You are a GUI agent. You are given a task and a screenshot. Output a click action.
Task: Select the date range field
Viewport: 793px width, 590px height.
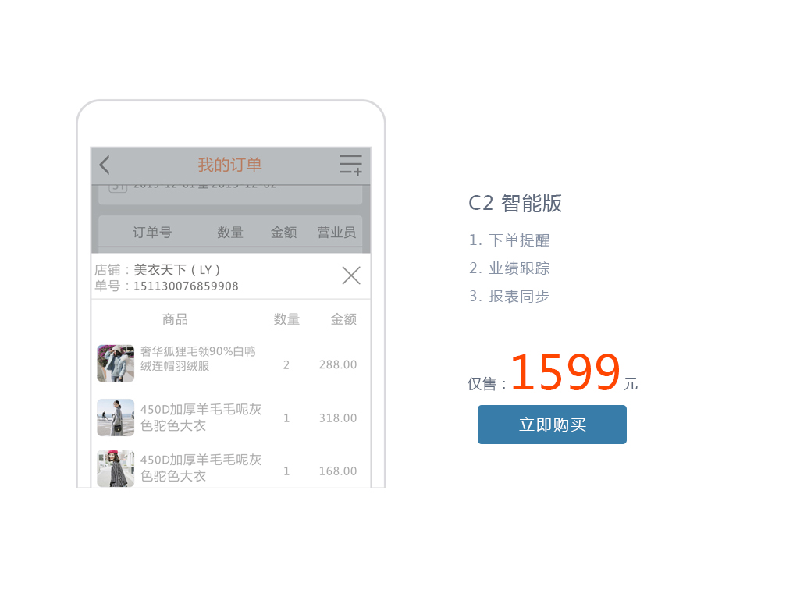tap(230, 194)
